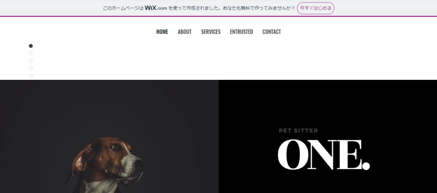
Task: Select the fourth section indicator dot
Action: coord(31,68)
